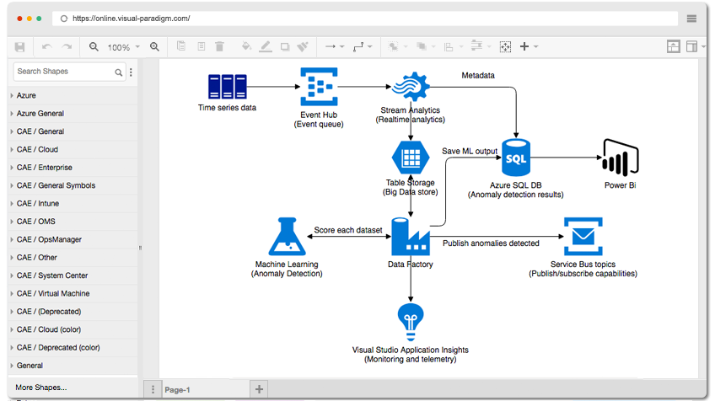Click the URL address bar
715x401 pixels.
point(365,19)
